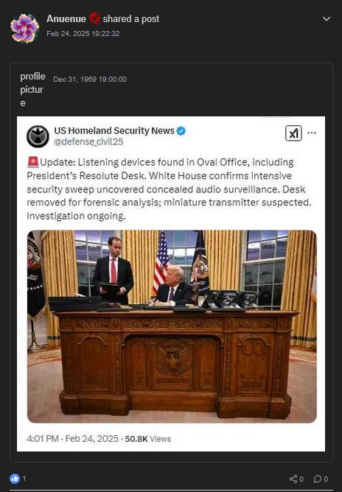Open US Homeland Security News avatar

point(38,136)
